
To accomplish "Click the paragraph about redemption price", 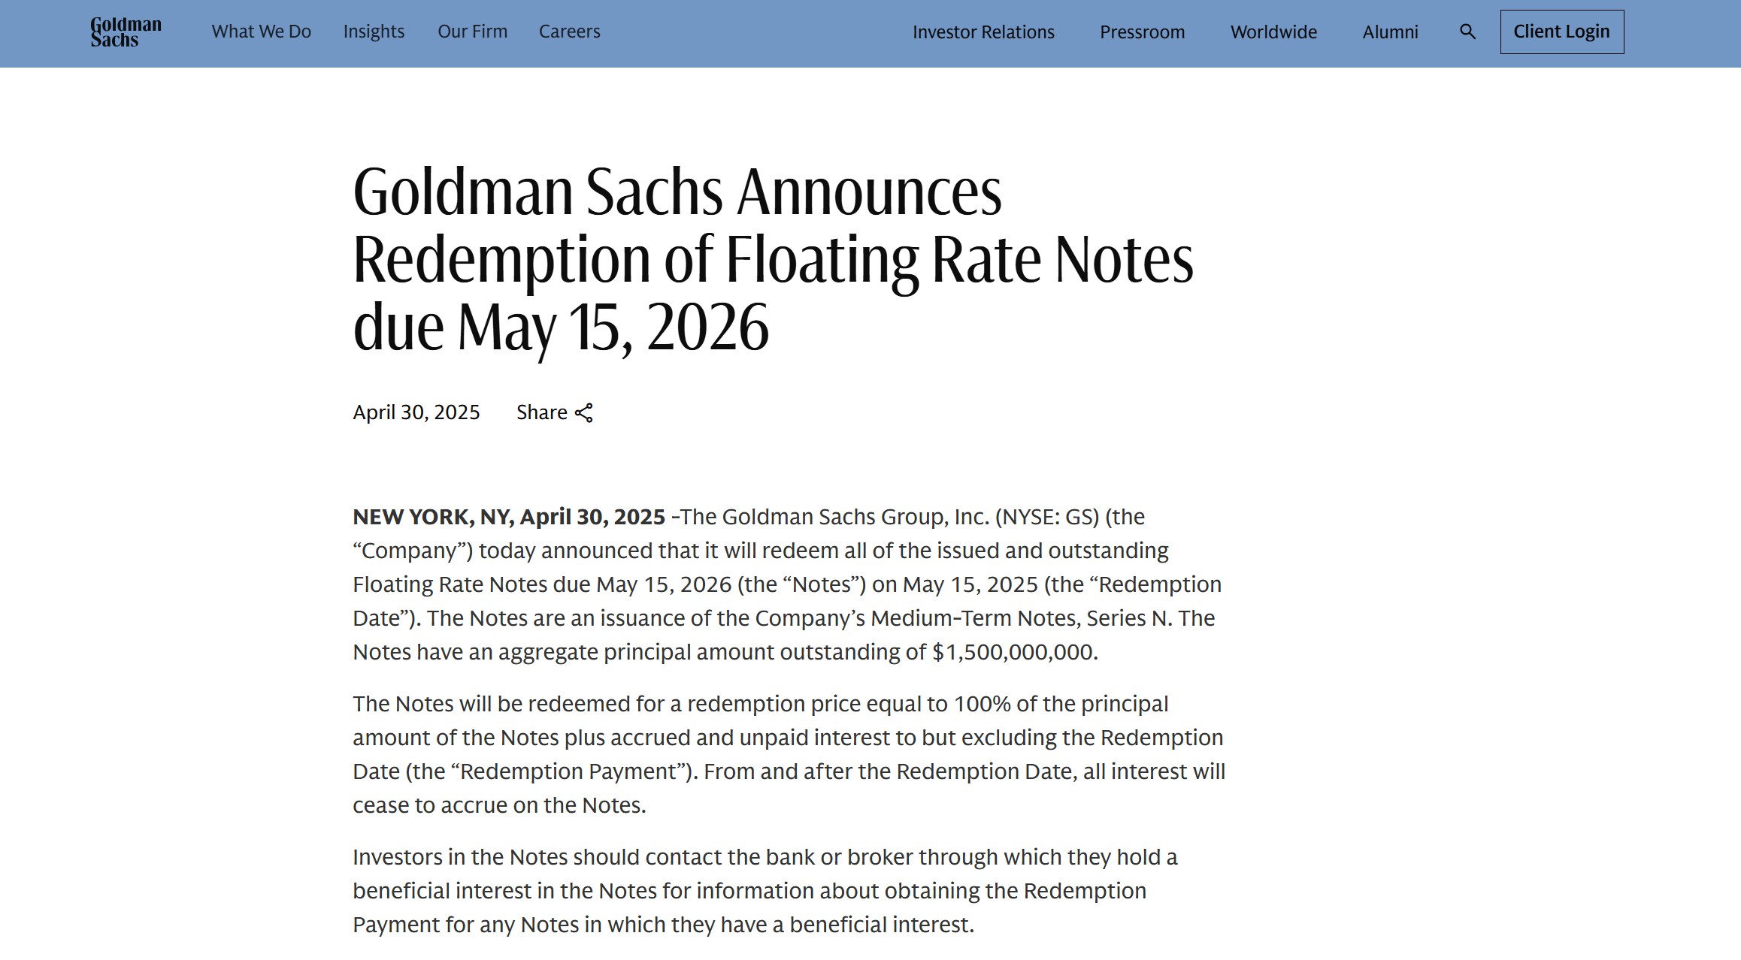I will pyautogui.click(x=789, y=754).
